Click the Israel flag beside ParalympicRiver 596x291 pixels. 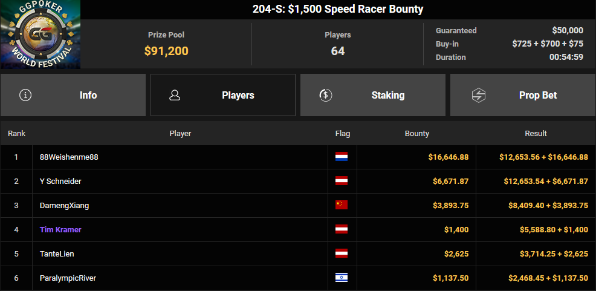[342, 278]
